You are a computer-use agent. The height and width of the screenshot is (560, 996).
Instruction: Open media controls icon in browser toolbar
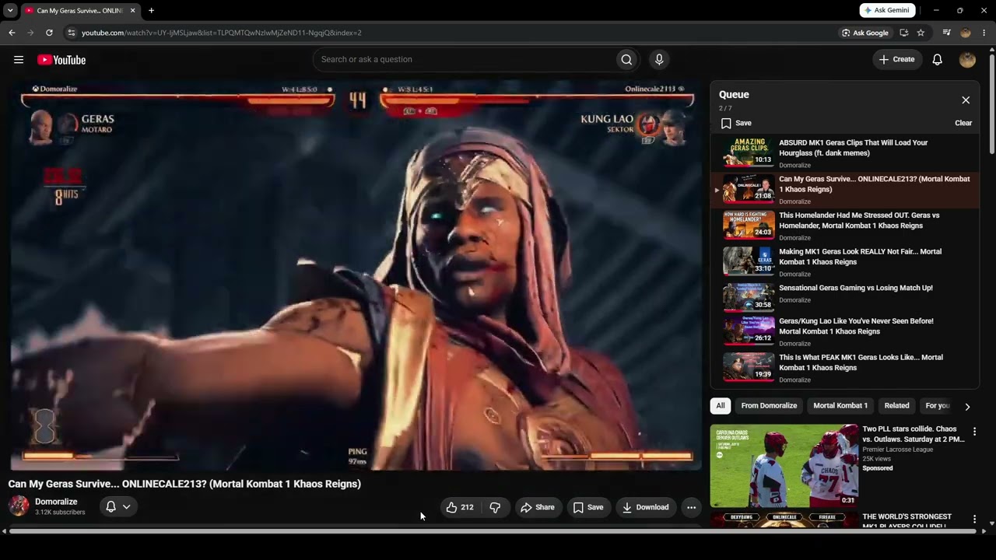tap(946, 33)
